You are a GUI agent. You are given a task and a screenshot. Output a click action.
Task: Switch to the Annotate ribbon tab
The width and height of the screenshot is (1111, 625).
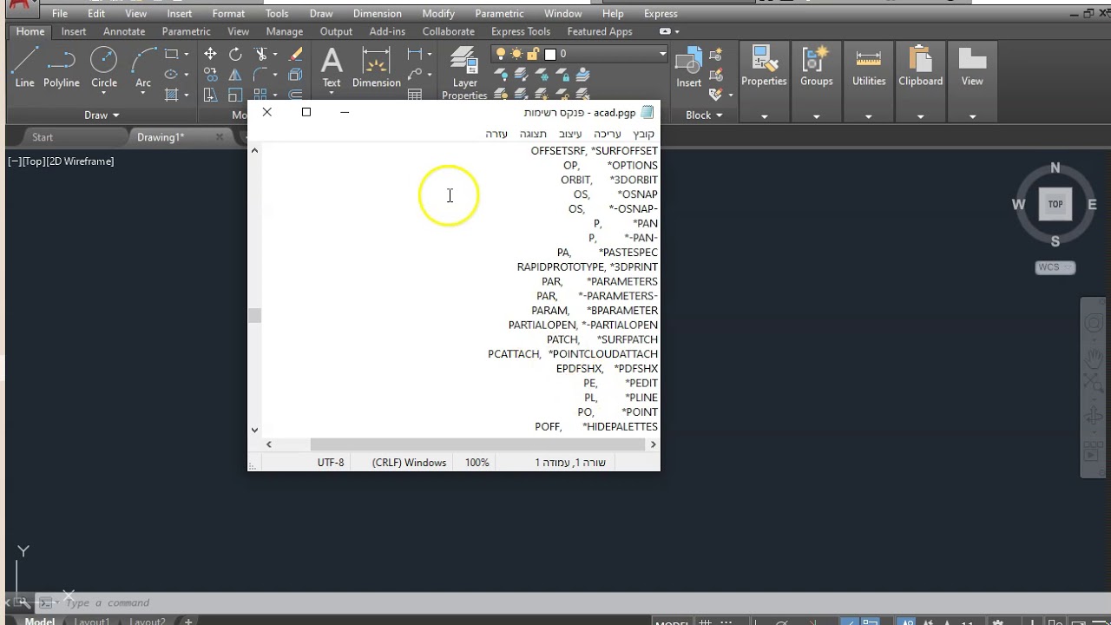[124, 31]
